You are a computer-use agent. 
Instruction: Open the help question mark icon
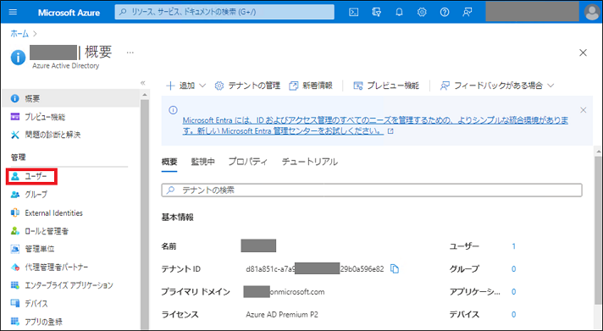click(x=445, y=13)
